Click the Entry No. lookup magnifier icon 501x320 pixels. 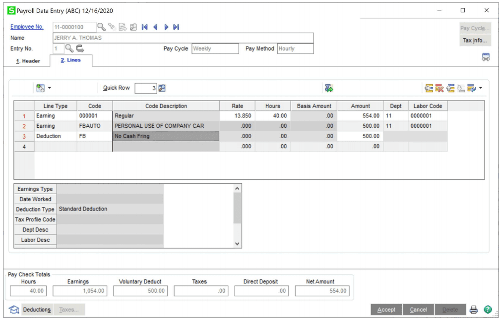(x=69, y=49)
